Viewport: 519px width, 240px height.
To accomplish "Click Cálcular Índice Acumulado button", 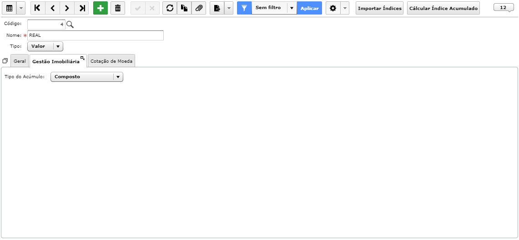I will tap(443, 8).
